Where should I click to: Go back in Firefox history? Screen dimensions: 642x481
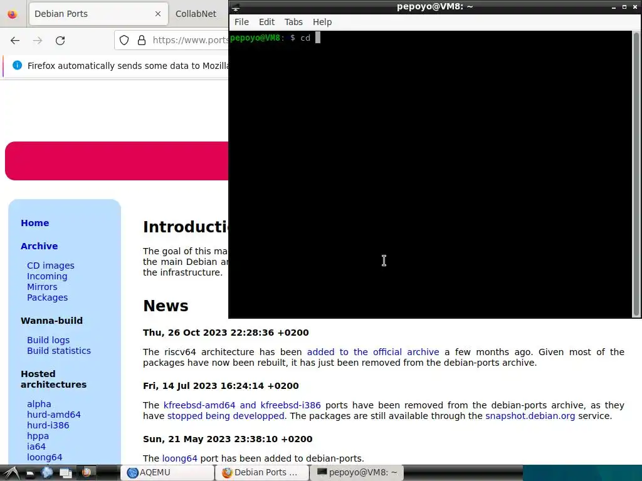coord(15,41)
